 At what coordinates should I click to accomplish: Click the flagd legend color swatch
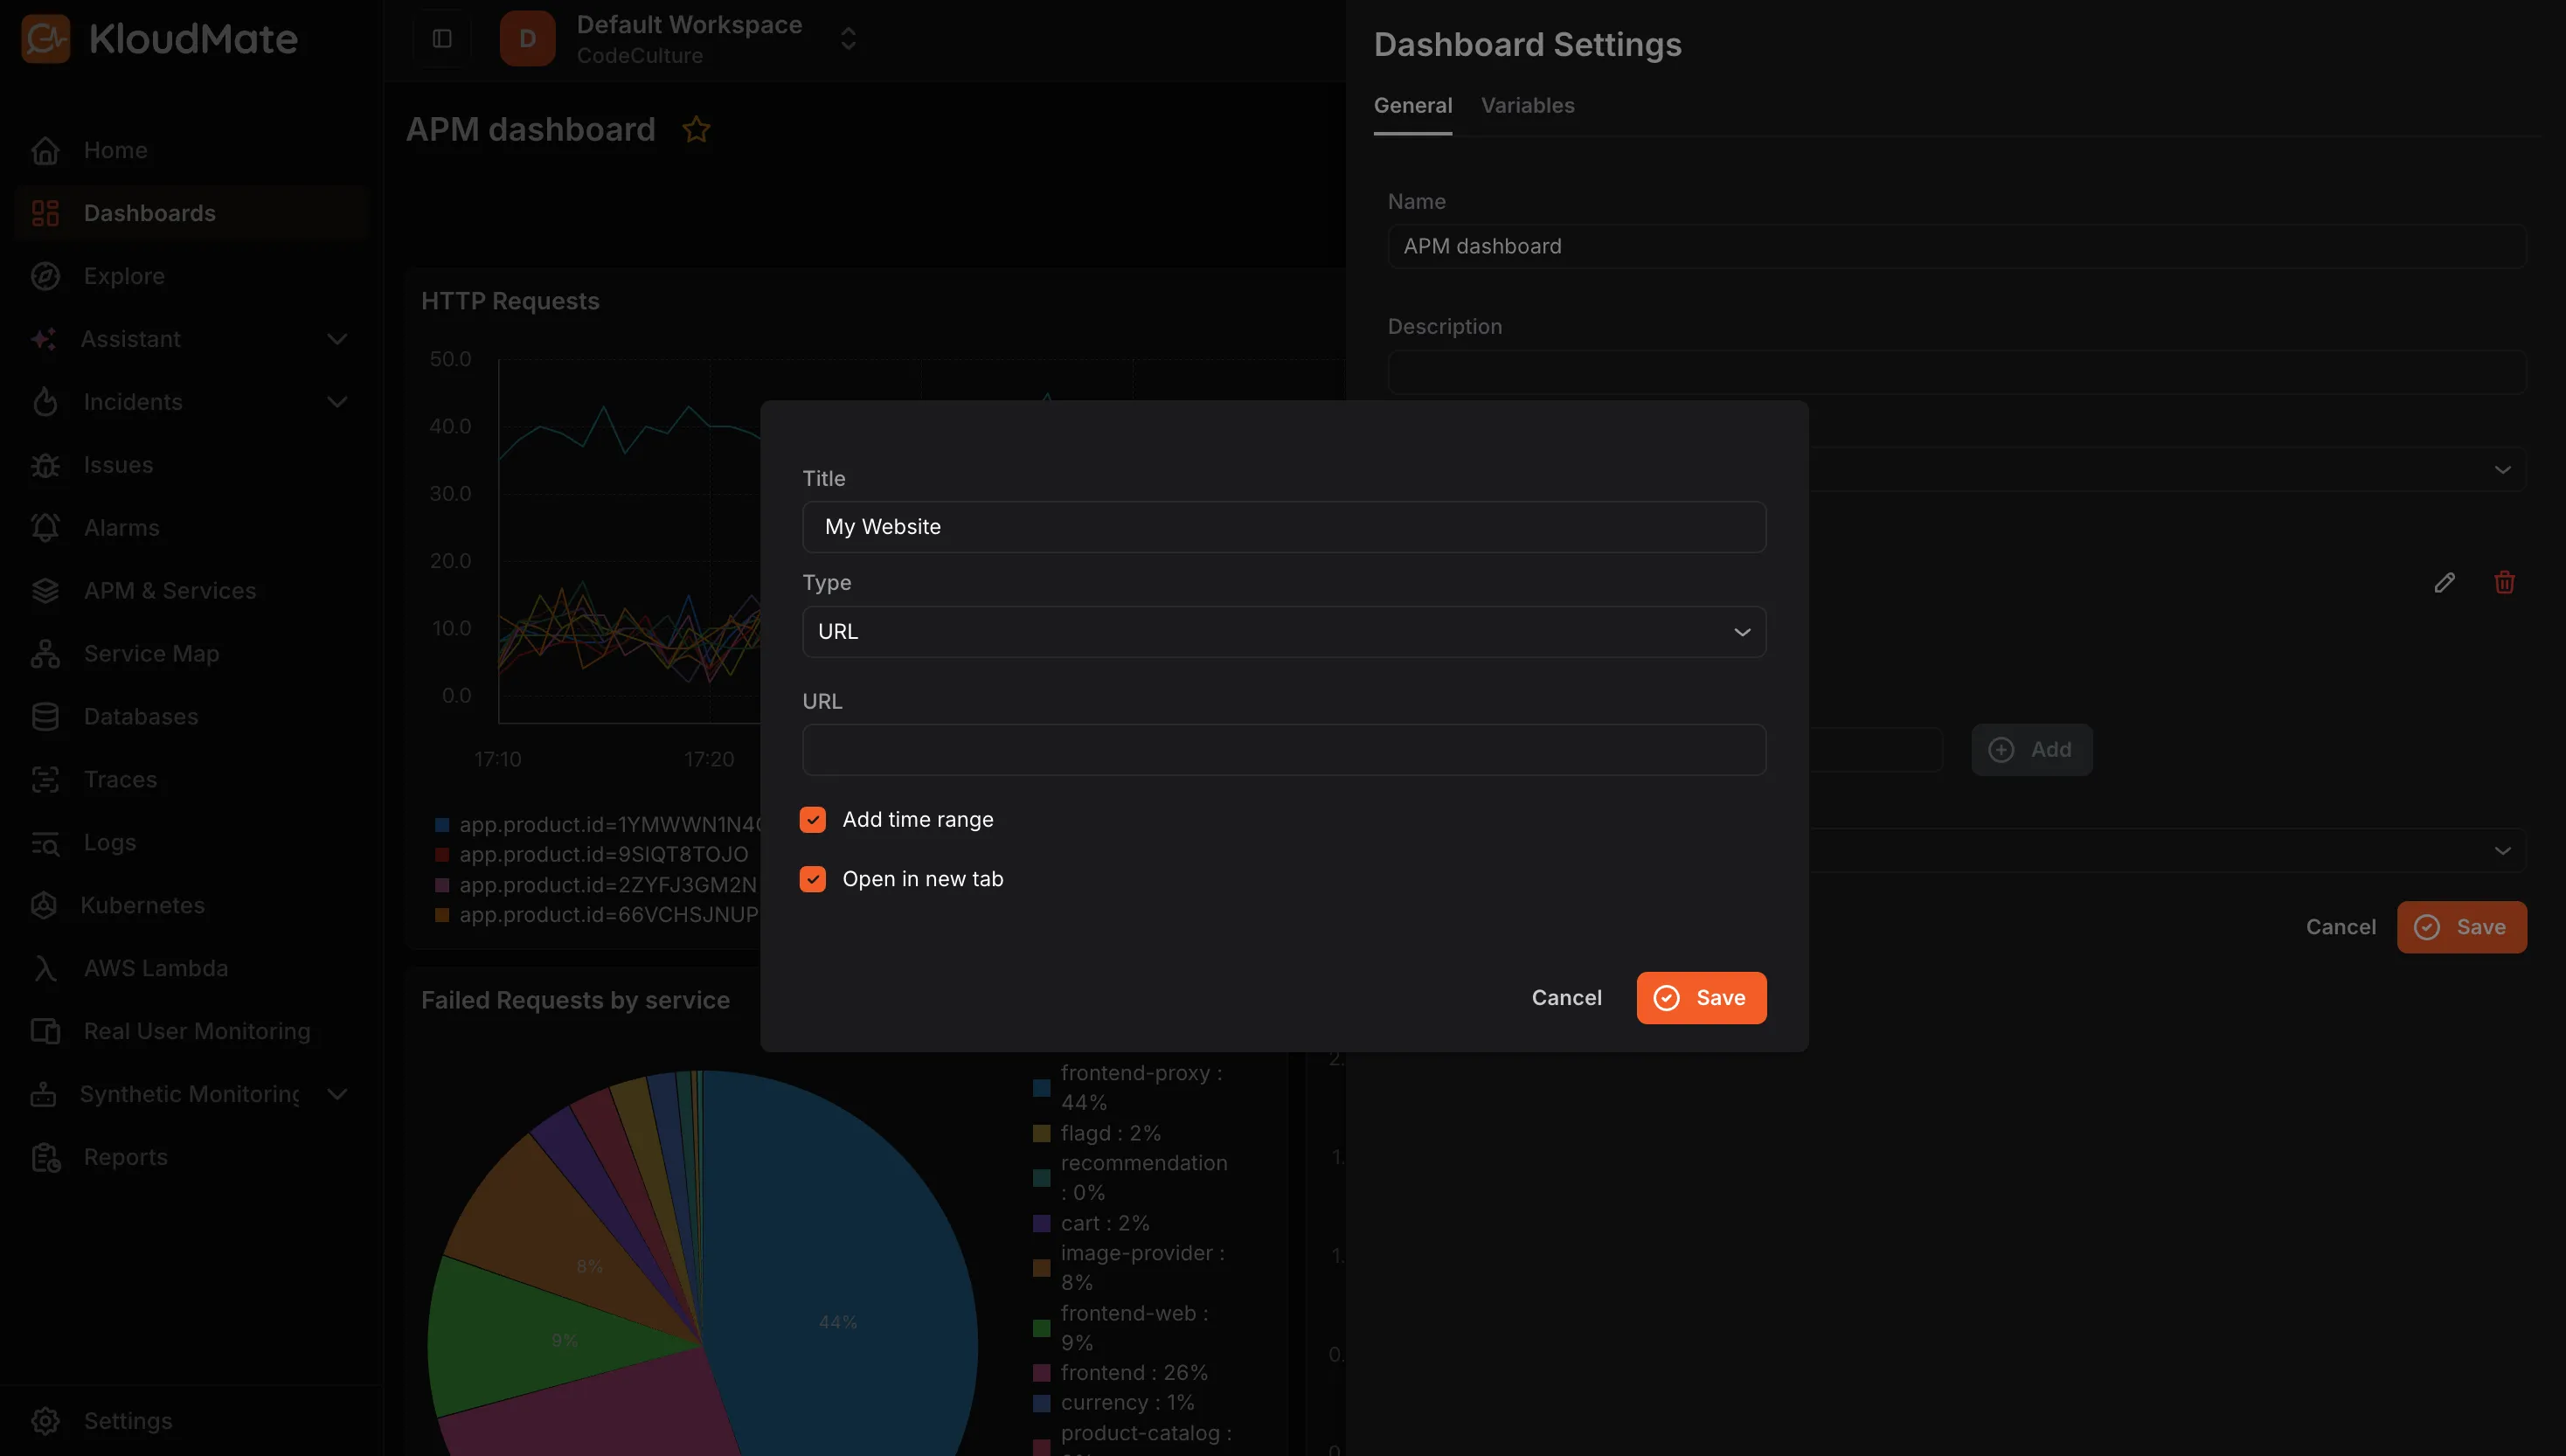pos(1041,1133)
